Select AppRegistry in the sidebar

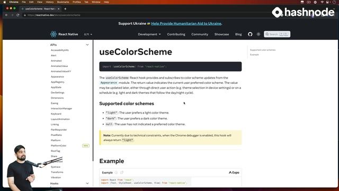click(58, 82)
